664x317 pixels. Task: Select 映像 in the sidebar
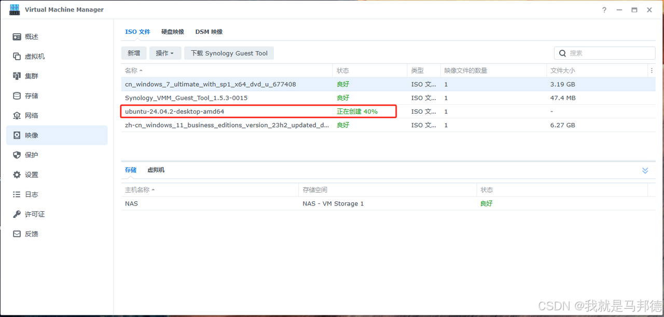tap(57, 135)
